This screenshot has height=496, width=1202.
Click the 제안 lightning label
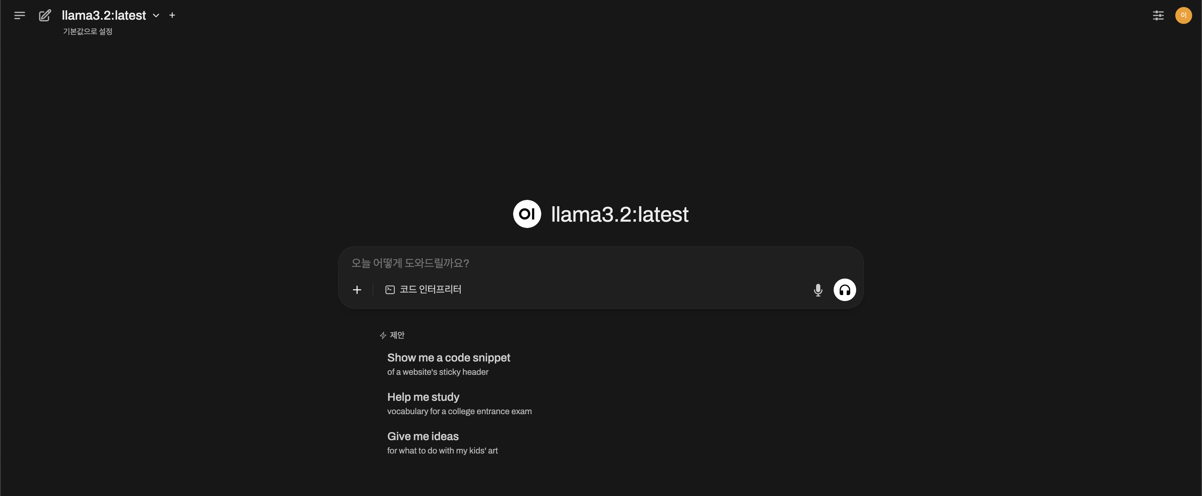tap(392, 335)
